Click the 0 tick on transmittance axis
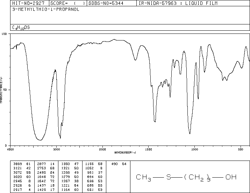 pos(6,146)
